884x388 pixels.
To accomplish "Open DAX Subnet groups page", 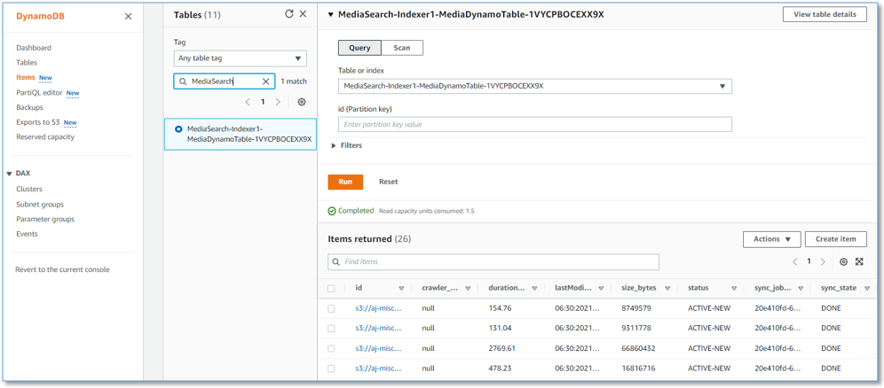I will (40, 204).
